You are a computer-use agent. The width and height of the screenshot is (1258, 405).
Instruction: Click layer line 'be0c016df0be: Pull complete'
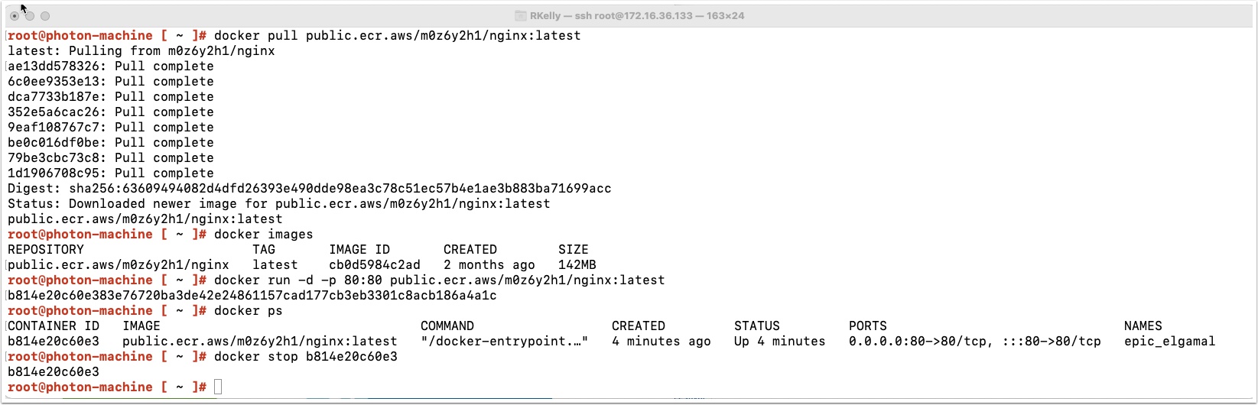pos(111,143)
